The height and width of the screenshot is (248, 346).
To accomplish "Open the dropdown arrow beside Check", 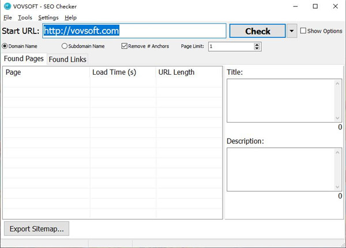I will pos(292,31).
